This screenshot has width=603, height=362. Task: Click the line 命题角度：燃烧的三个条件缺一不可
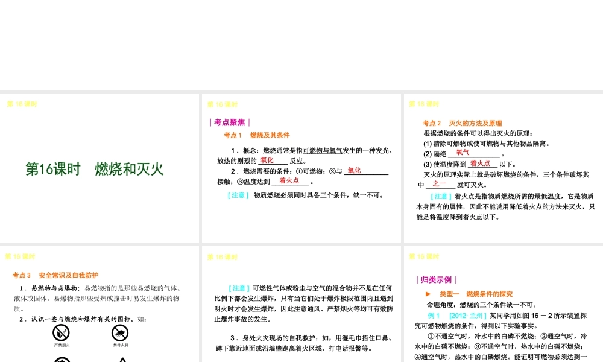point(482,305)
